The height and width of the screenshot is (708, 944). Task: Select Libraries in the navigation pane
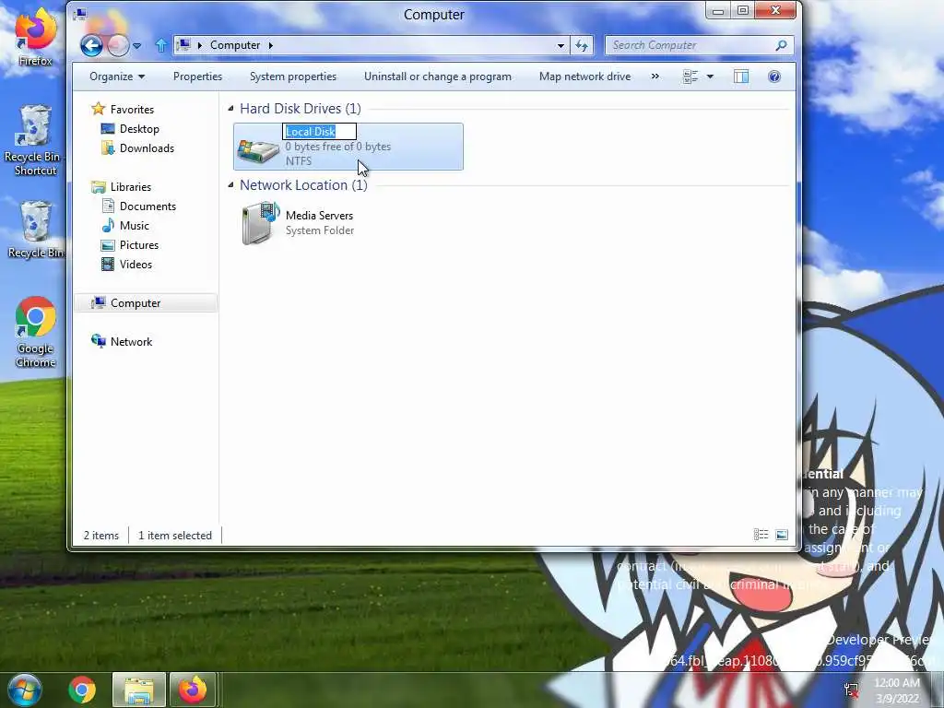(131, 186)
